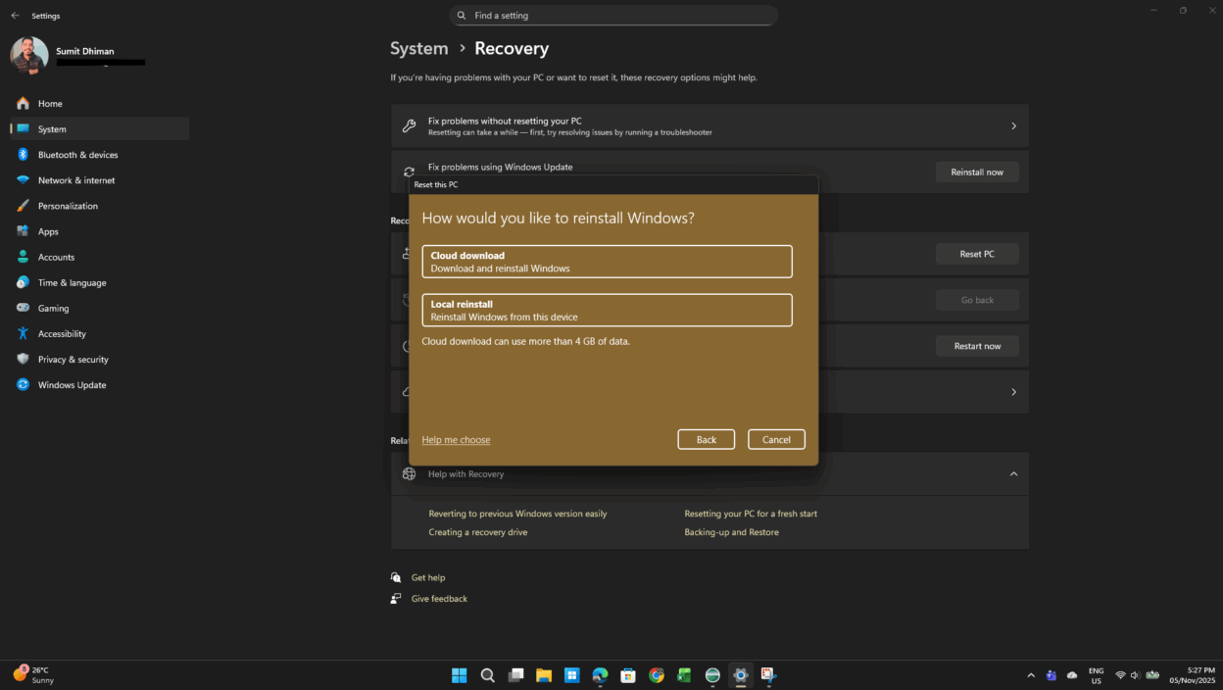
Task: Select System in the Settings sidebar
Action: point(99,128)
